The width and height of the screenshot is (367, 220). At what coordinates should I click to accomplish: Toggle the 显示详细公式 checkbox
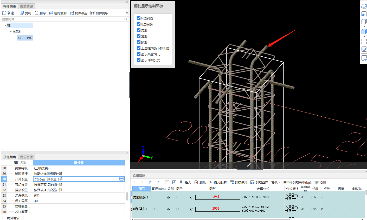139,60
